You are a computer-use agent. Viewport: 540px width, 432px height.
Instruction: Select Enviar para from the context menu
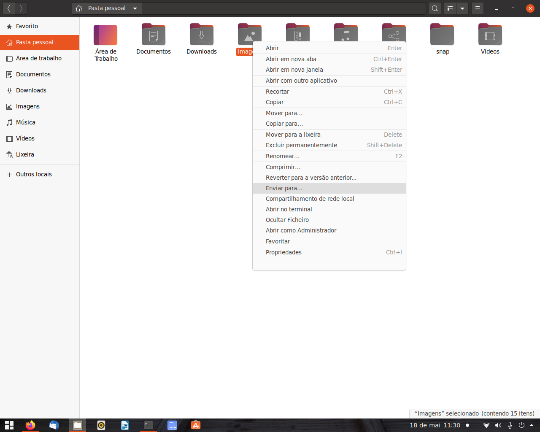point(284,188)
